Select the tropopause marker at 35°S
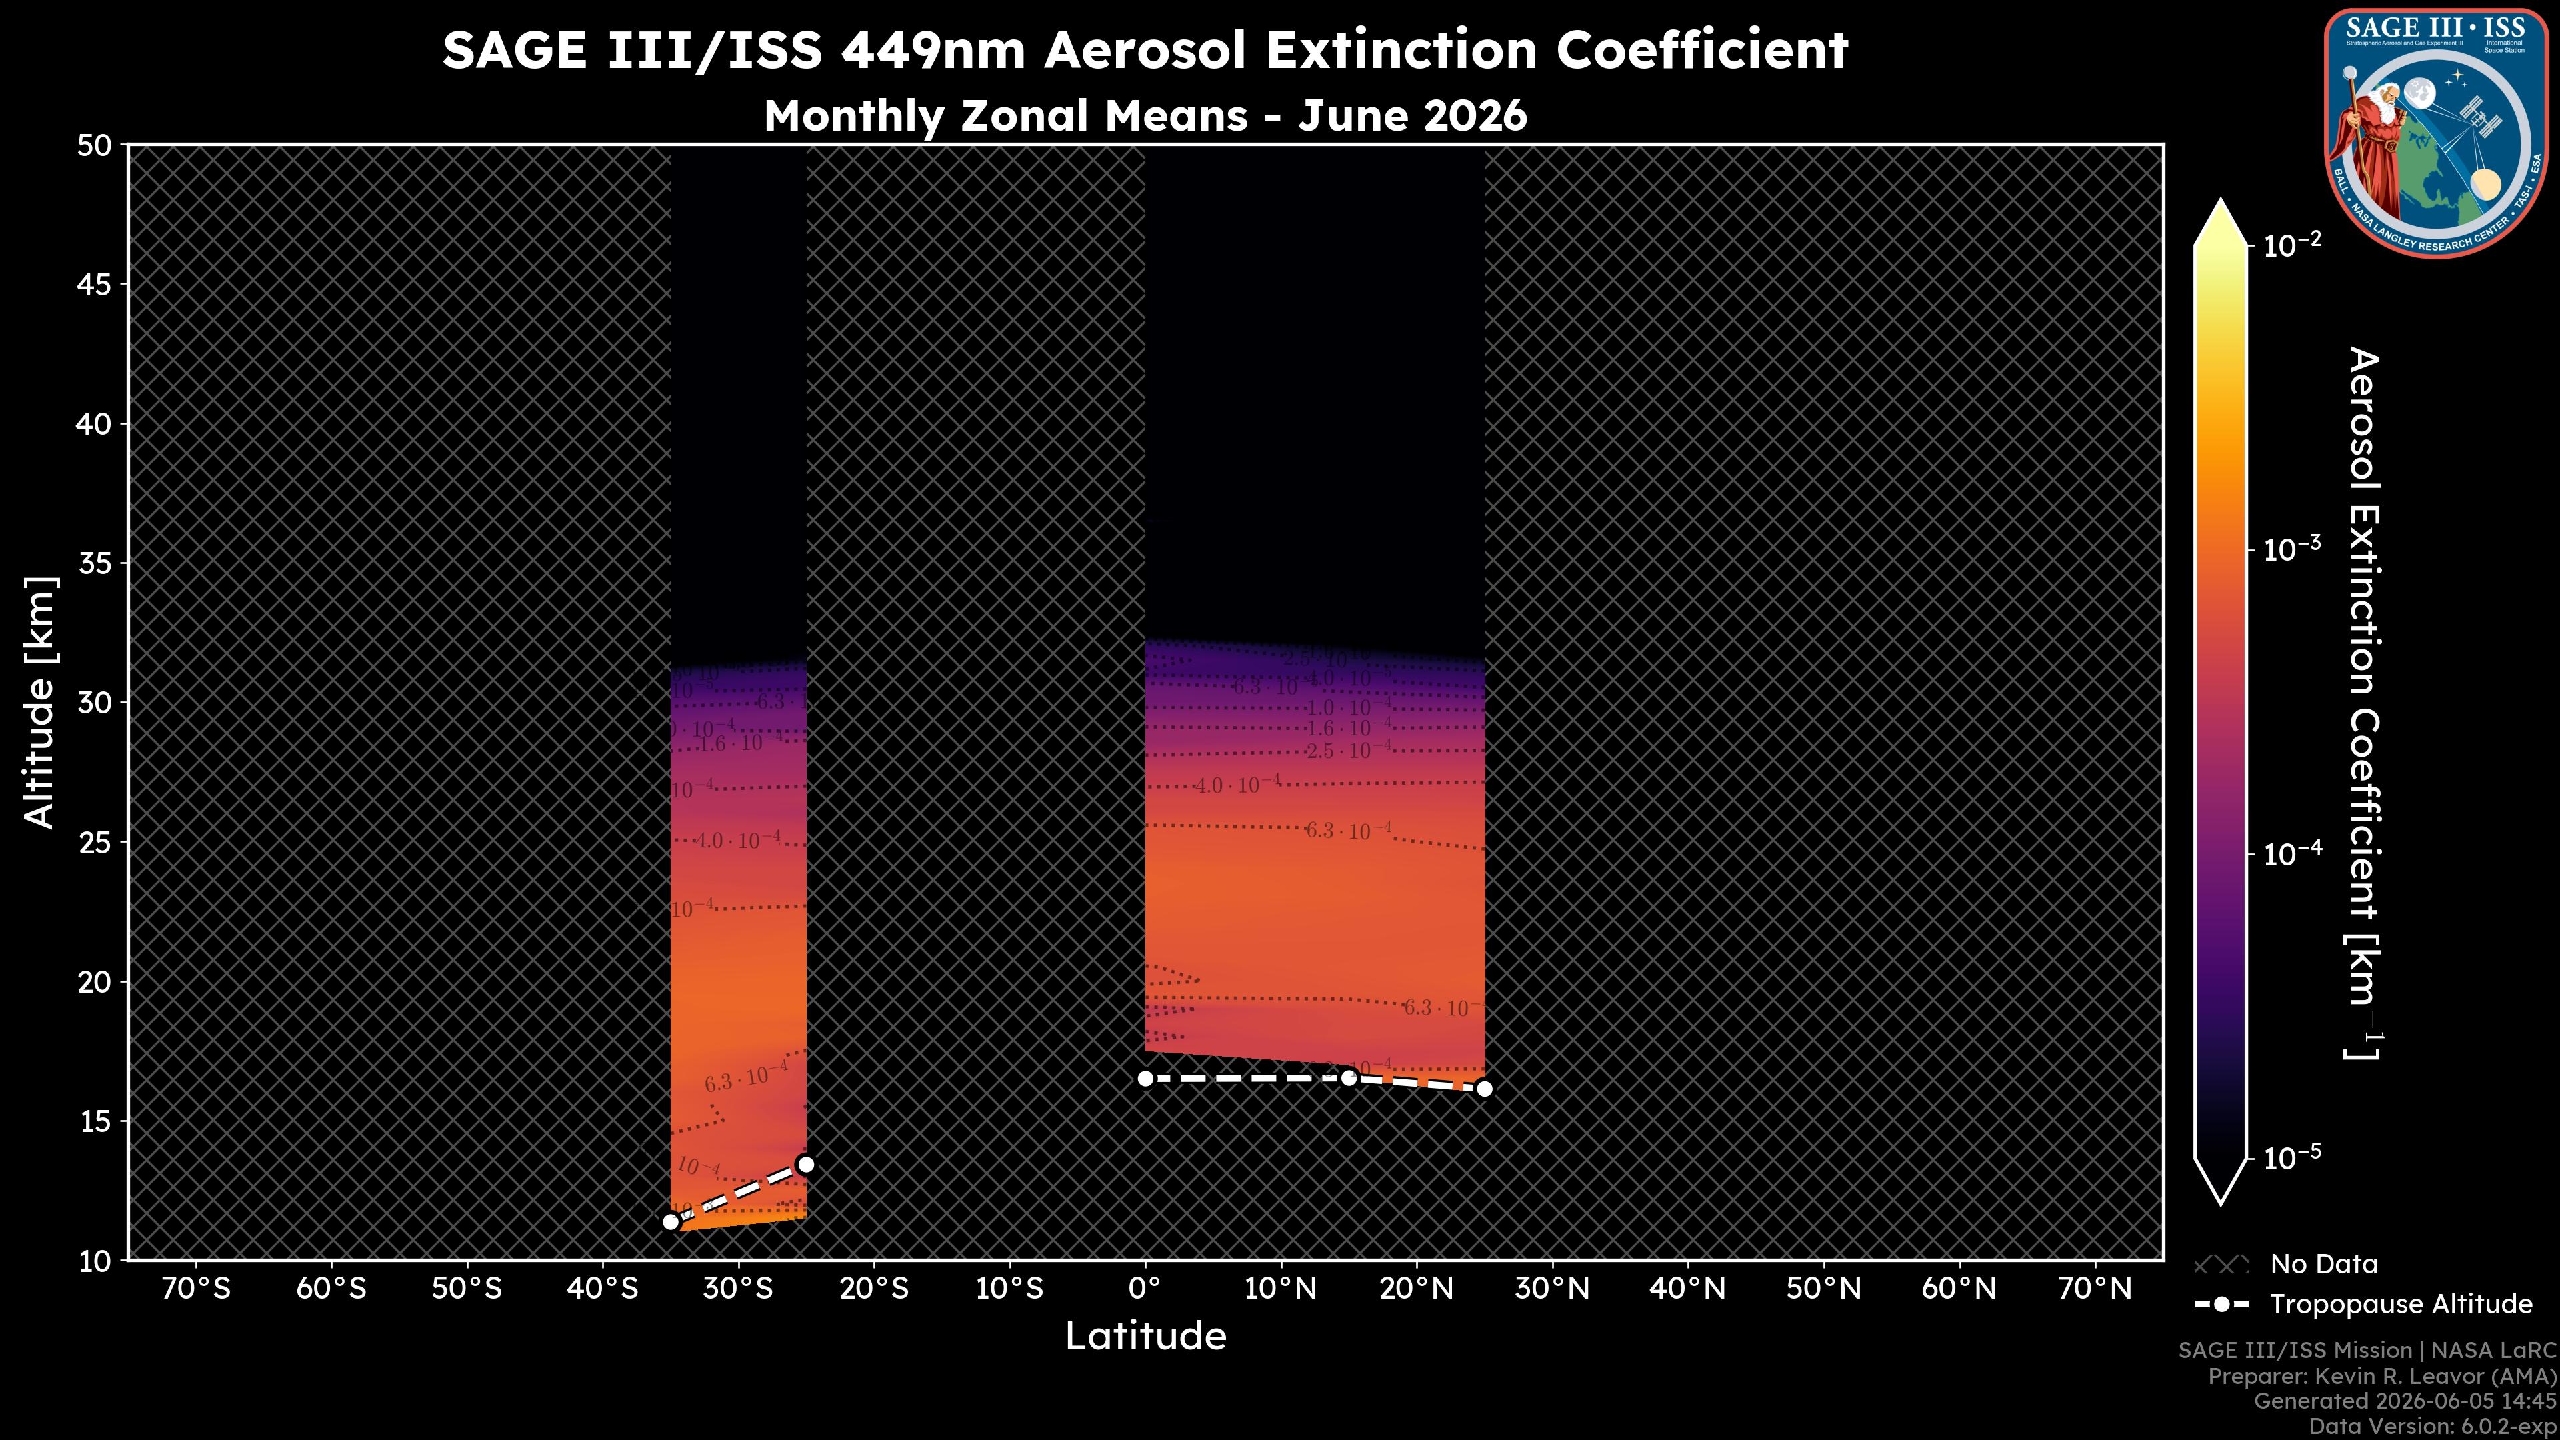Screen dimensions: 2560x1440 671,1221
